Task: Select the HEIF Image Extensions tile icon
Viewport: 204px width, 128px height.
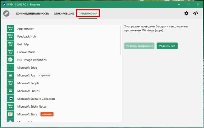Action: point(10,60)
